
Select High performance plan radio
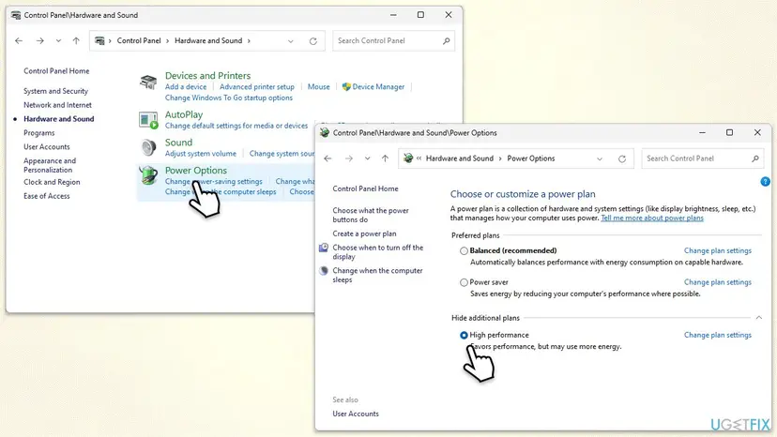tap(464, 336)
